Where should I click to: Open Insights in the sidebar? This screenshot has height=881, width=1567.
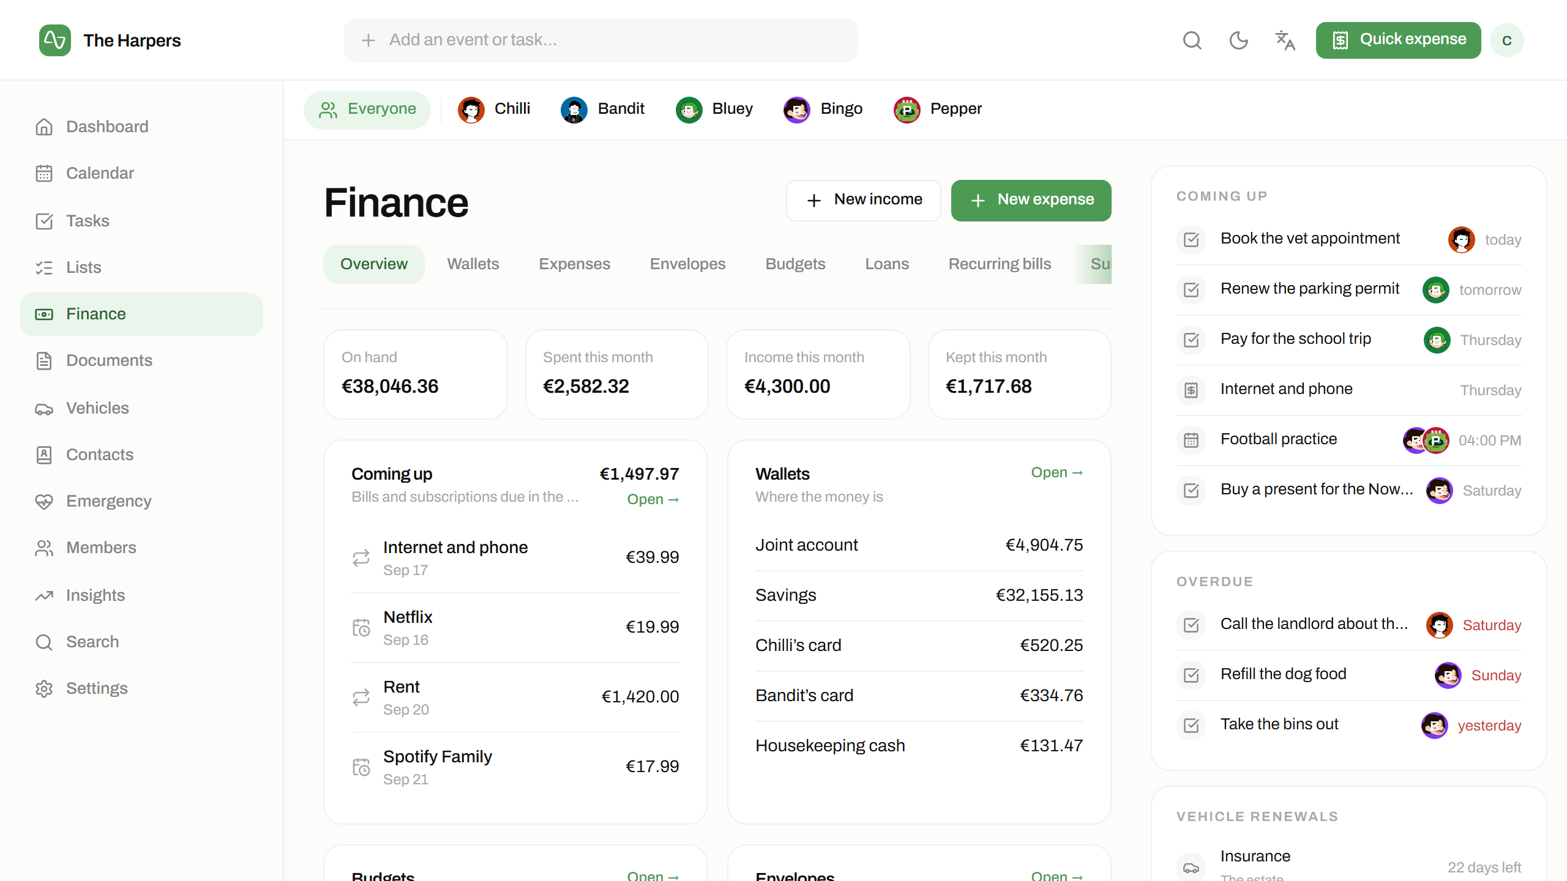click(x=141, y=595)
